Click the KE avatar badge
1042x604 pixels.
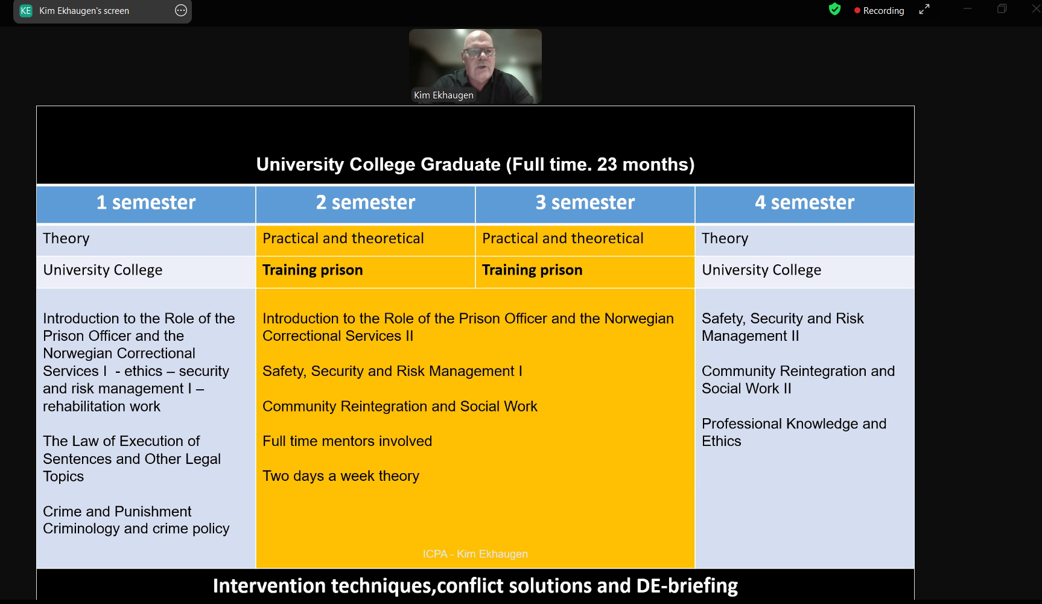coord(26,11)
